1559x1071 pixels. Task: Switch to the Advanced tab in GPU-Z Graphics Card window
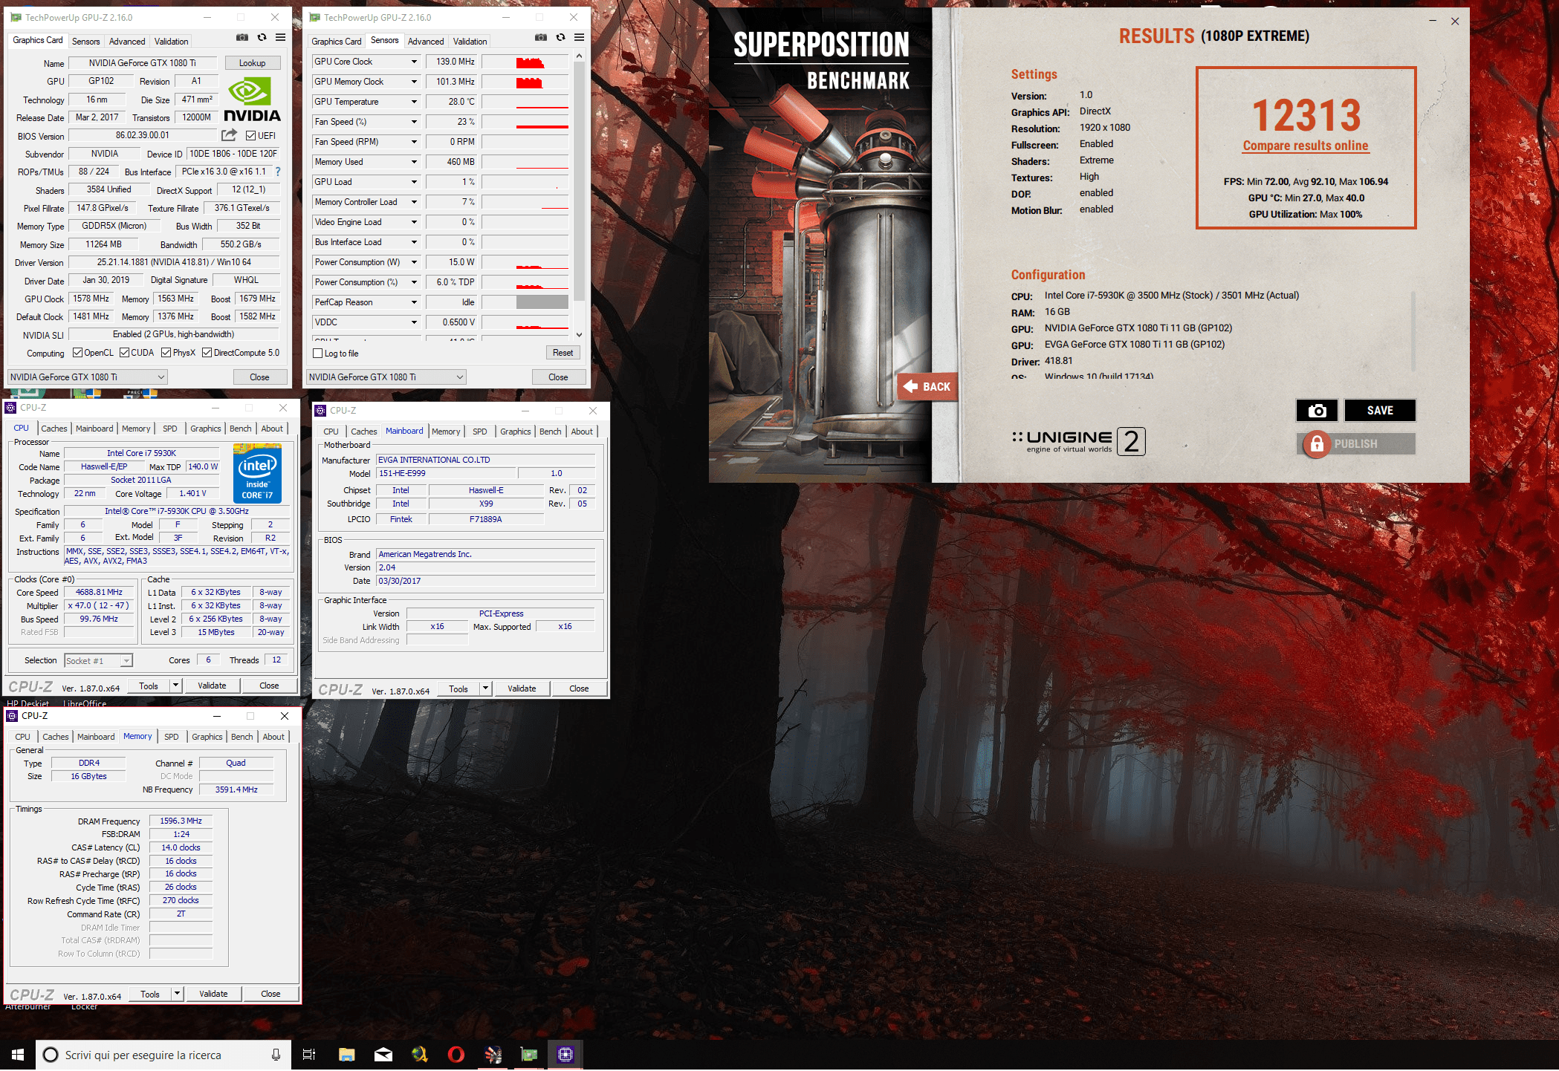pos(127,42)
